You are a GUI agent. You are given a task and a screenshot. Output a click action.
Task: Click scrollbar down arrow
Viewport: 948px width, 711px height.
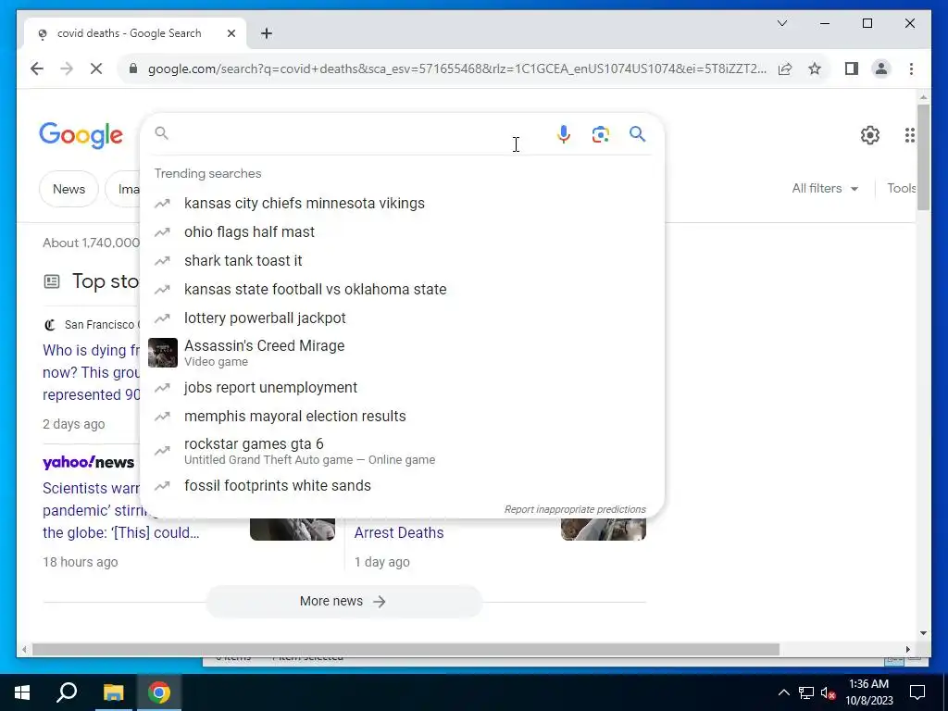click(x=923, y=633)
